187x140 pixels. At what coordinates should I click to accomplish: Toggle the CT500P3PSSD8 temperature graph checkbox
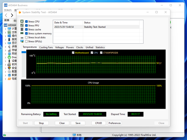pos(101,53)
